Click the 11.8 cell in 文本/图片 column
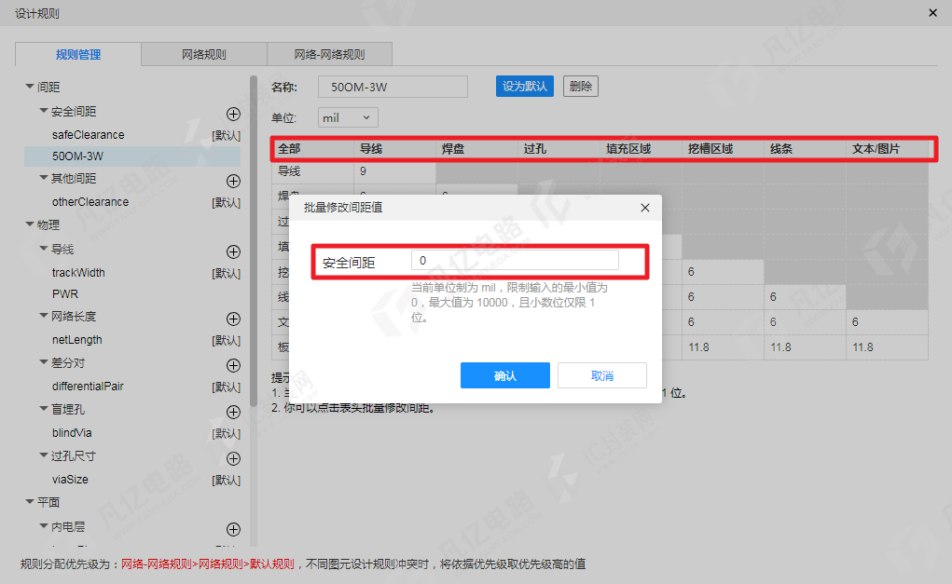Image resolution: width=952 pixels, height=584 pixels. point(887,346)
